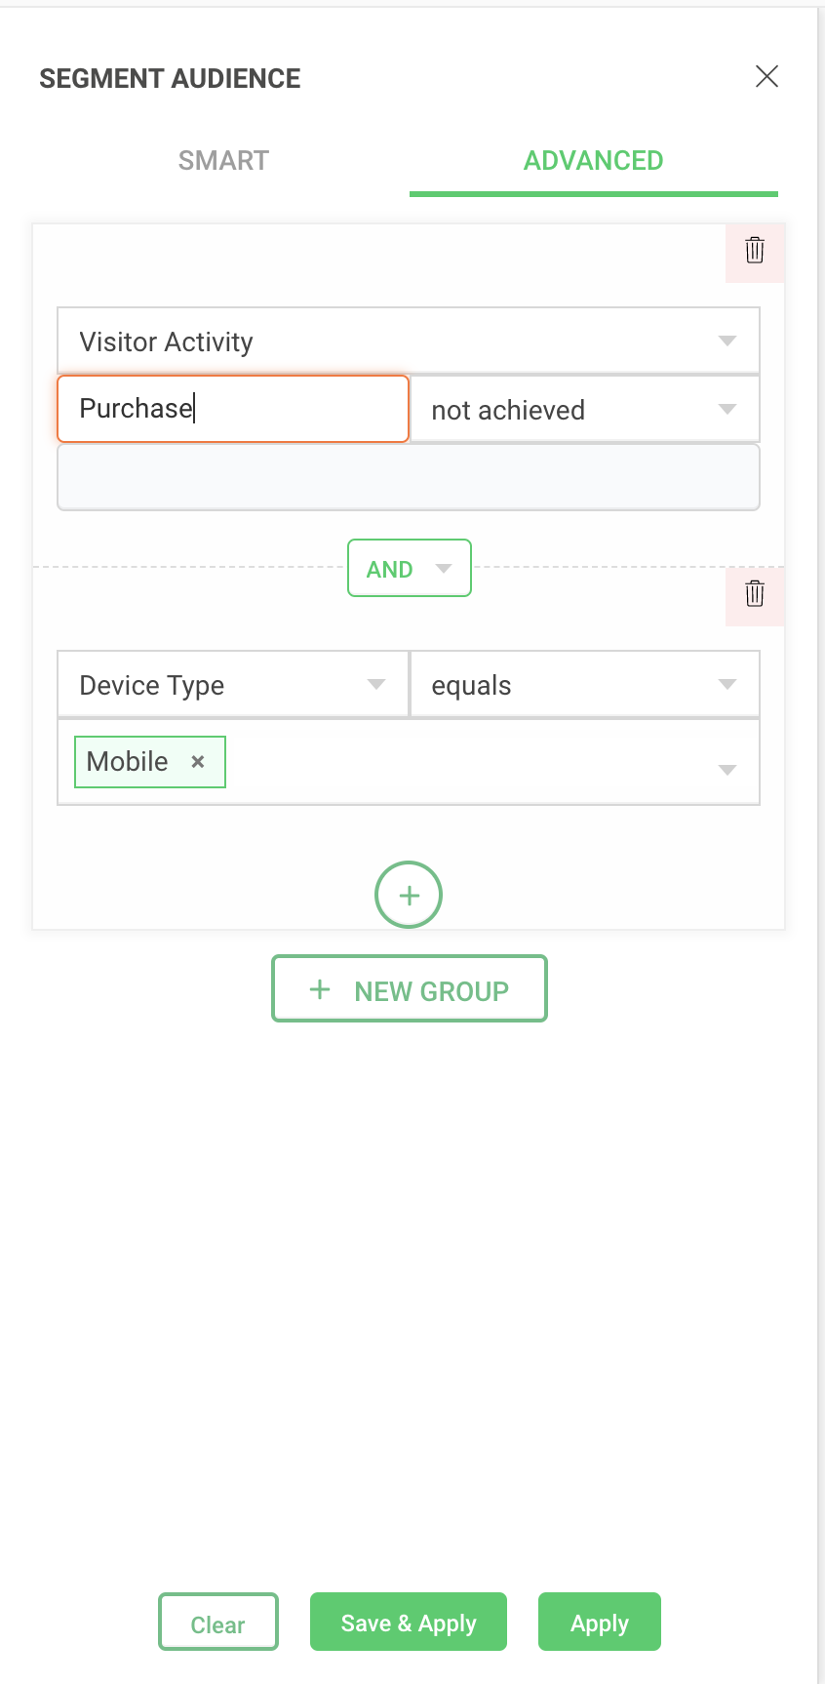Switch to the Smart tab
The image size is (825, 1684).
223,161
